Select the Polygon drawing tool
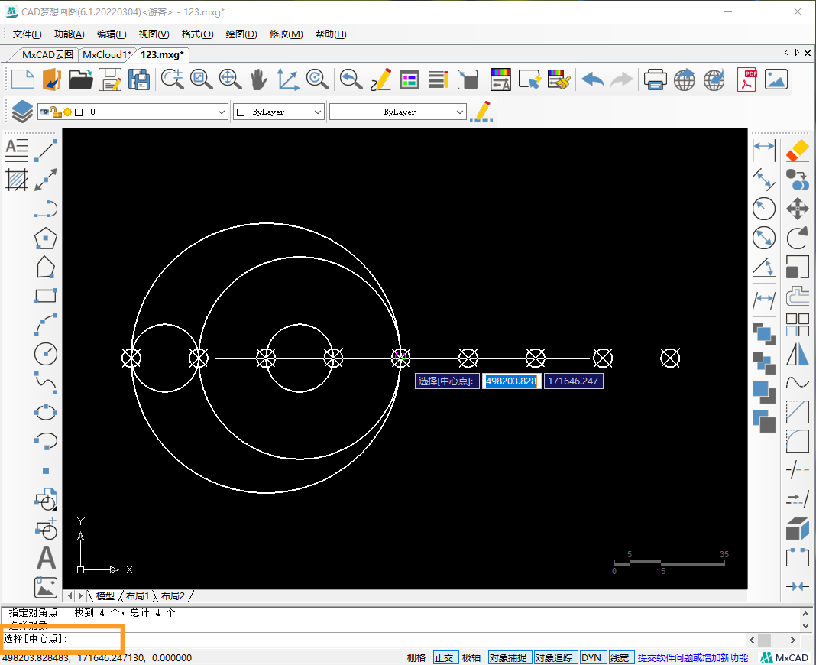The width and height of the screenshot is (816, 665). [46, 238]
